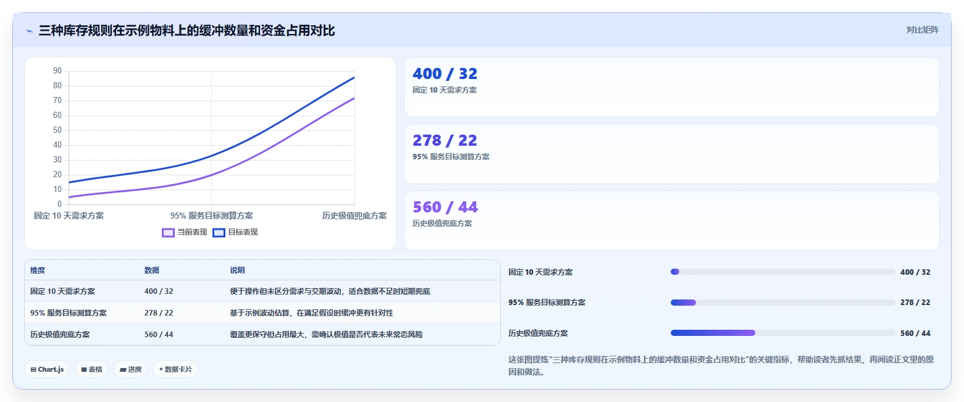Click table cell 95% 服务目标测算方案
Image resolution: width=964 pixels, height=402 pixels.
click(x=69, y=313)
